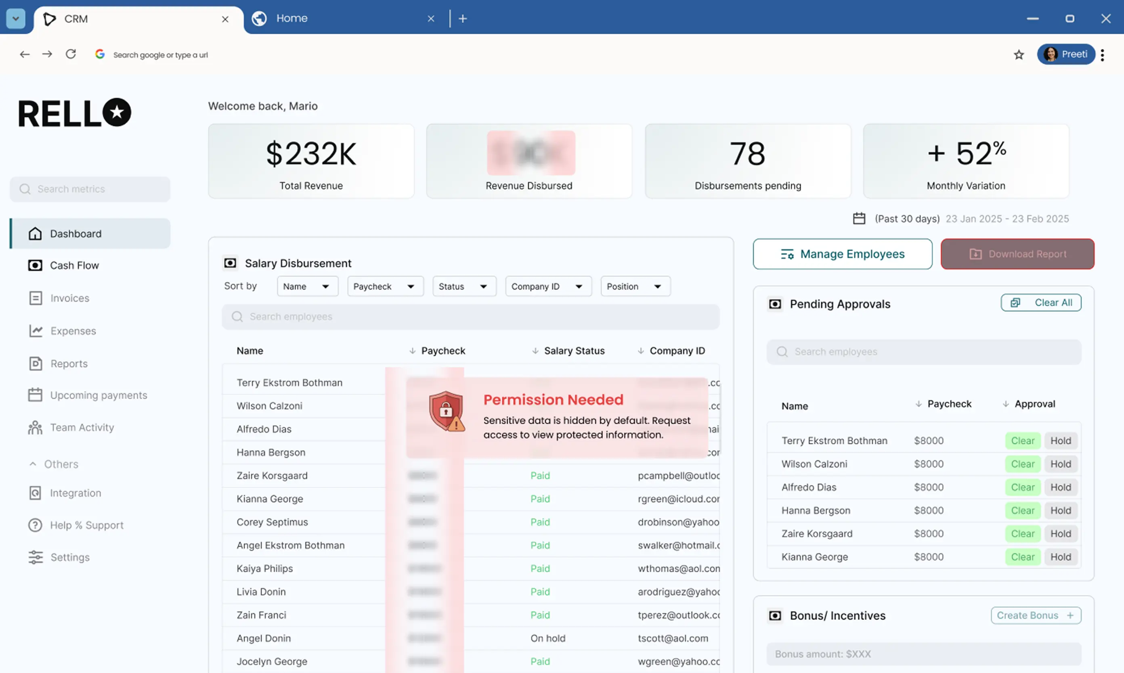Check Upcoming payments in sidebar
Screen dimensions: 1124x673
point(98,395)
